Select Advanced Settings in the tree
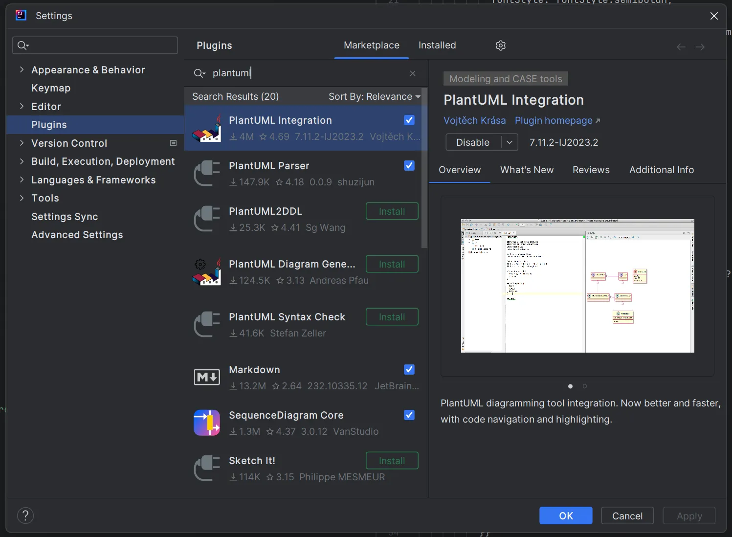The image size is (732, 537). coord(77,235)
